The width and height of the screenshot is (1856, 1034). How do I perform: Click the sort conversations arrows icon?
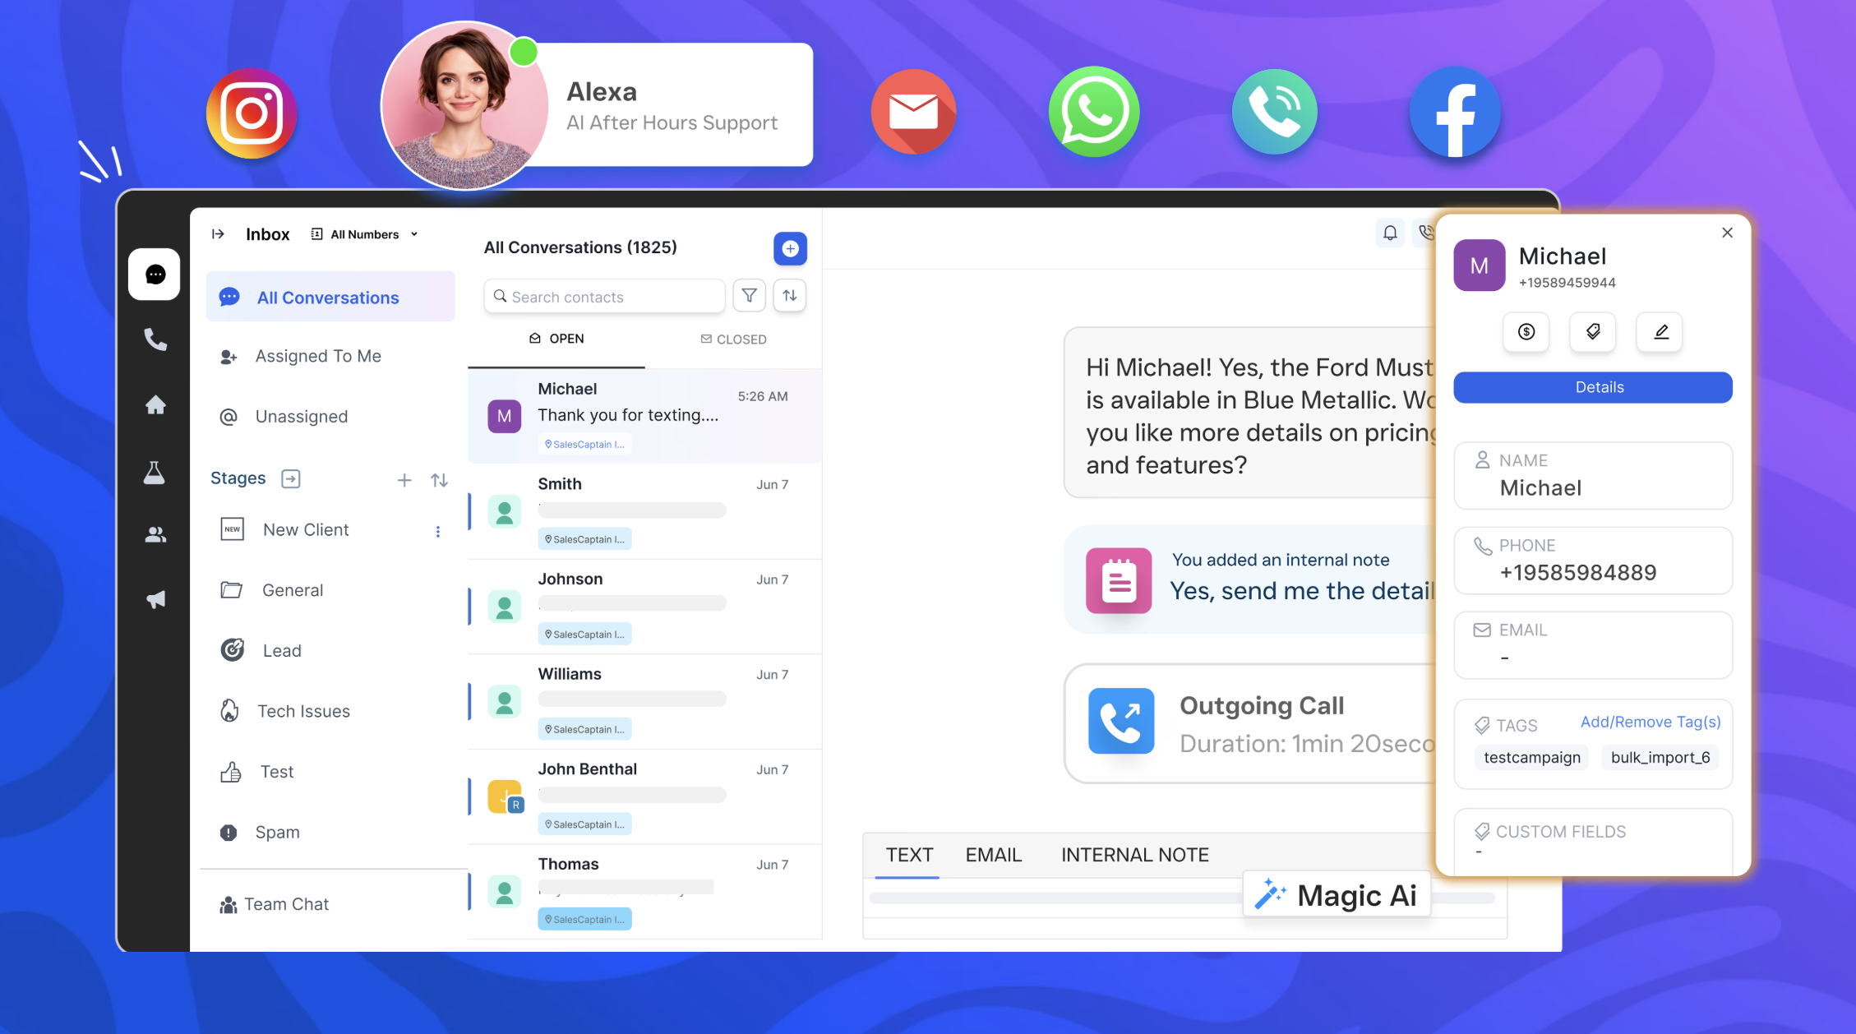790,296
